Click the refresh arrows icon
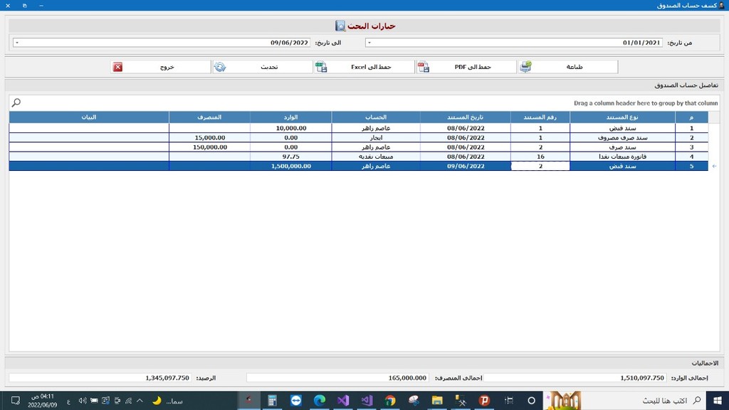 219,67
